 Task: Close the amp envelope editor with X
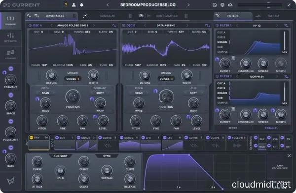[x=289, y=156]
